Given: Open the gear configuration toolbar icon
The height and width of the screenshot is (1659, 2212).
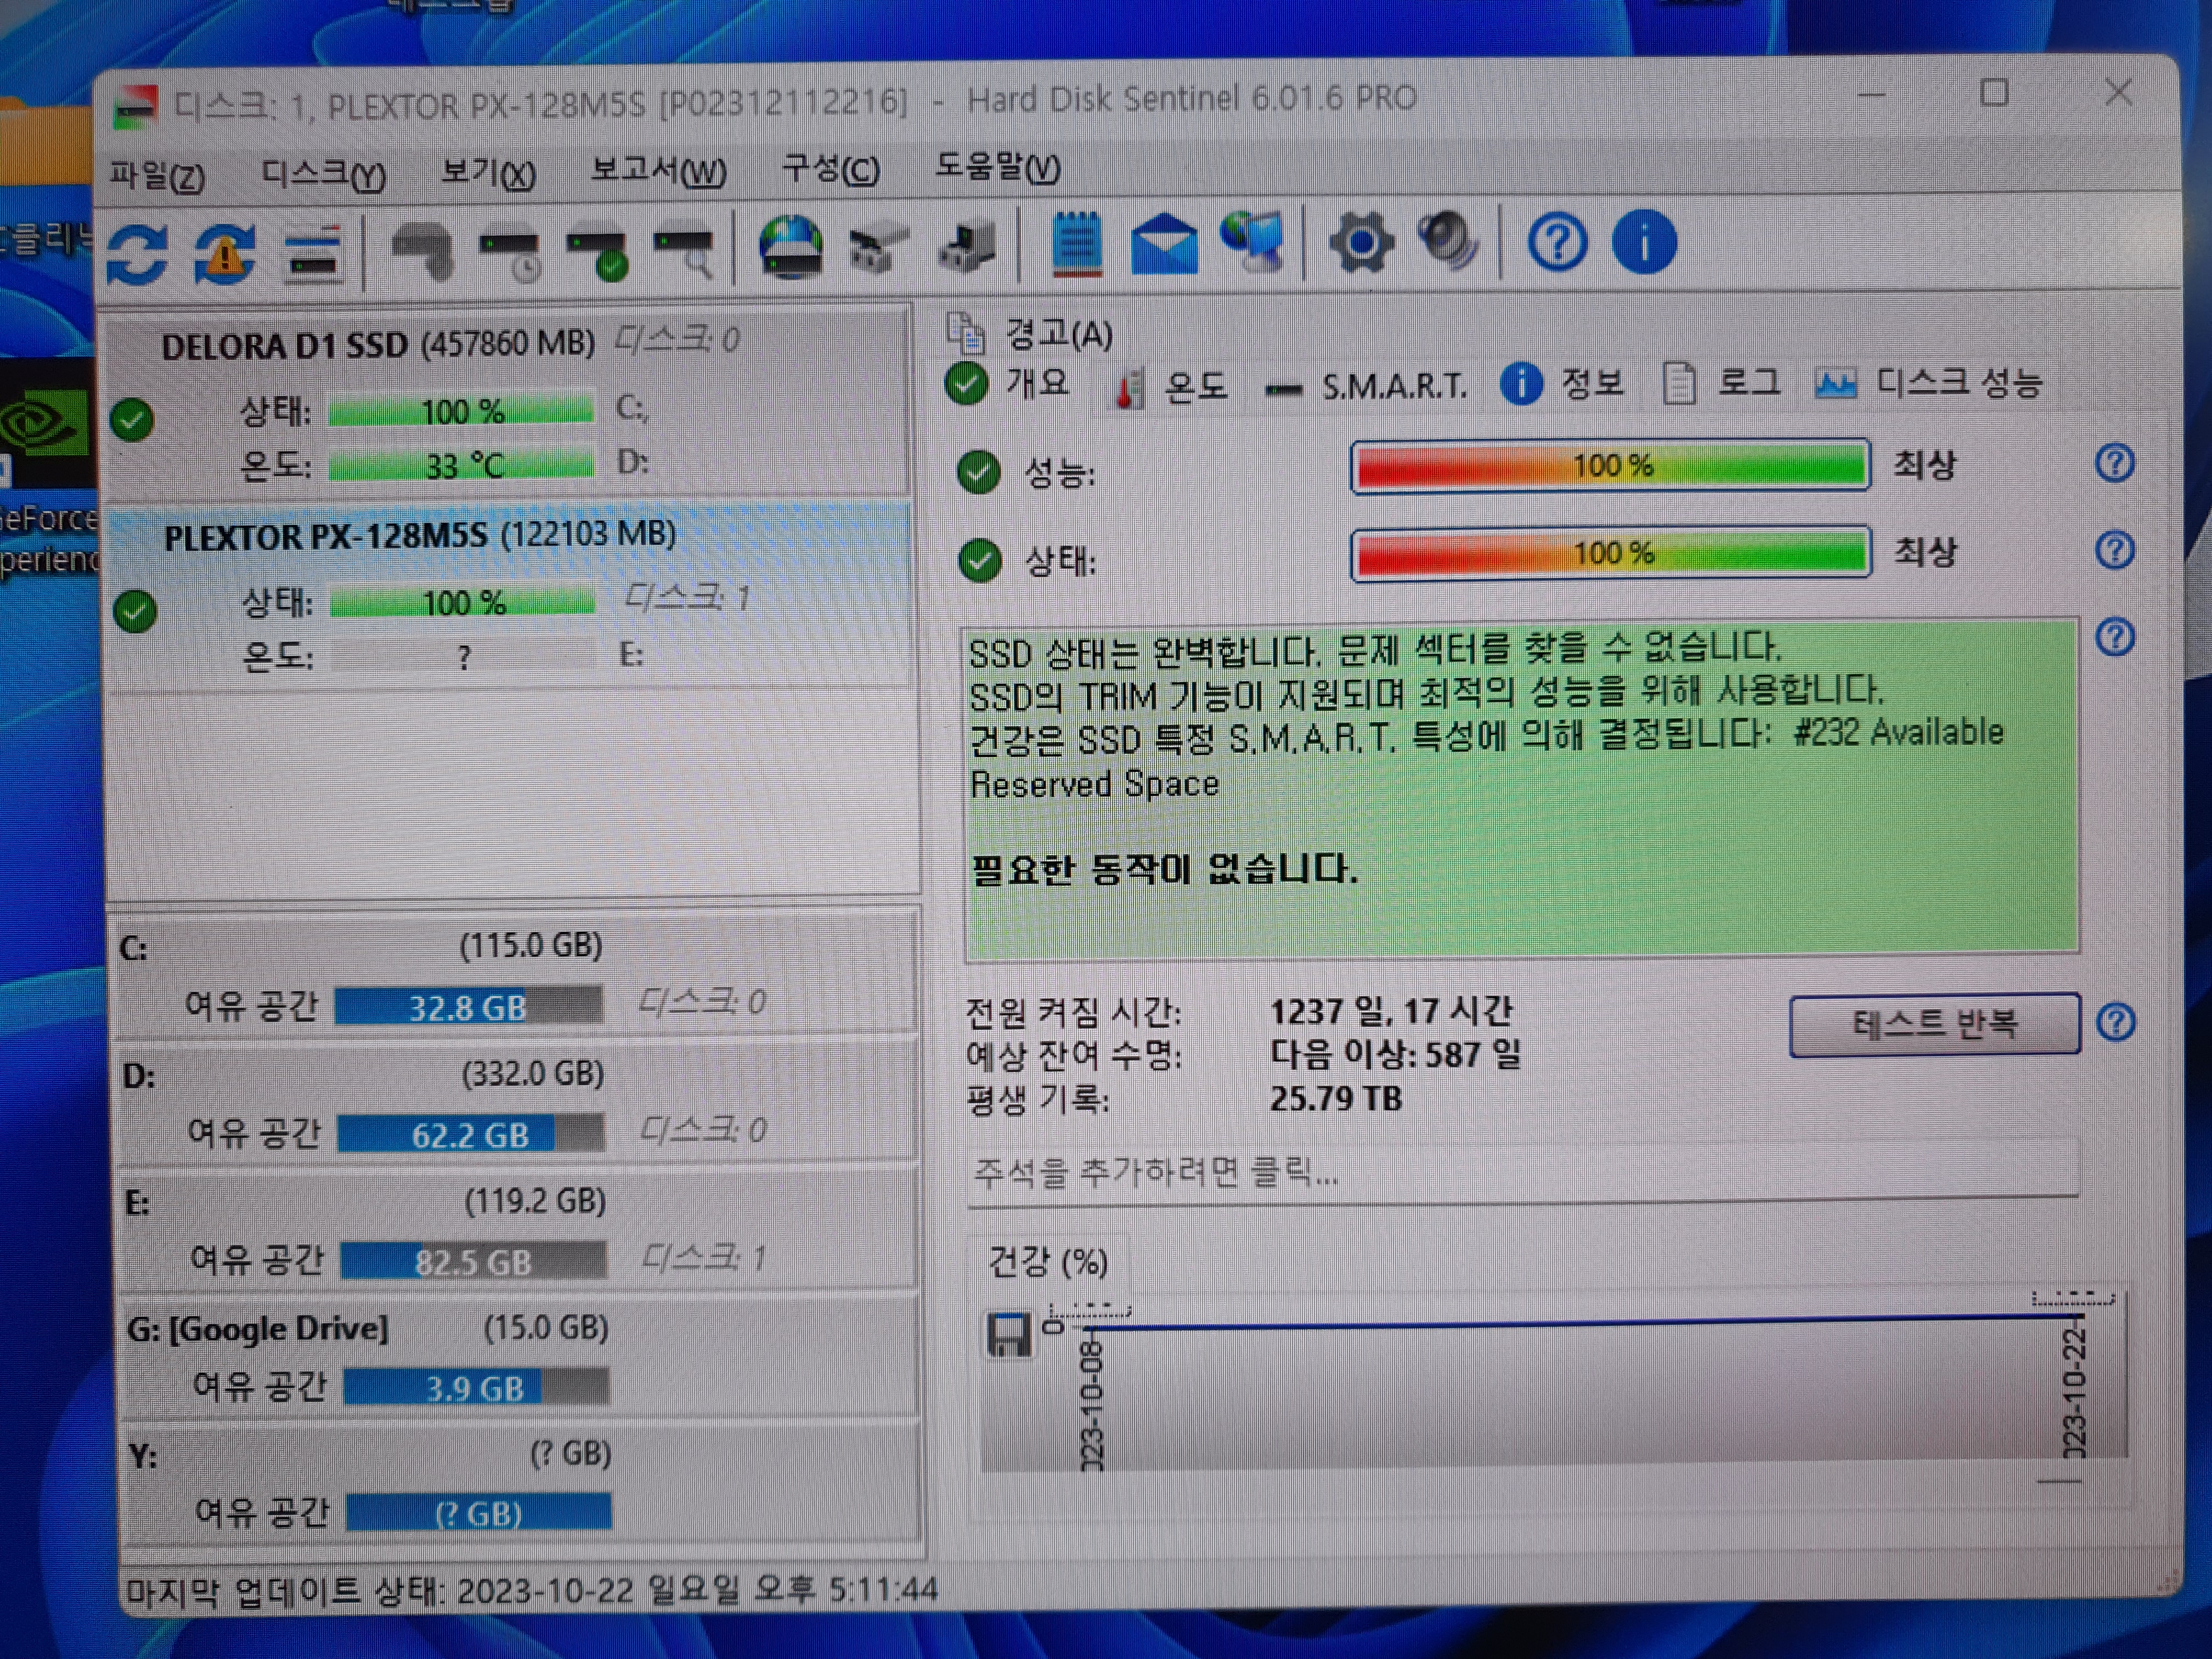Looking at the screenshot, I should (x=1361, y=242).
